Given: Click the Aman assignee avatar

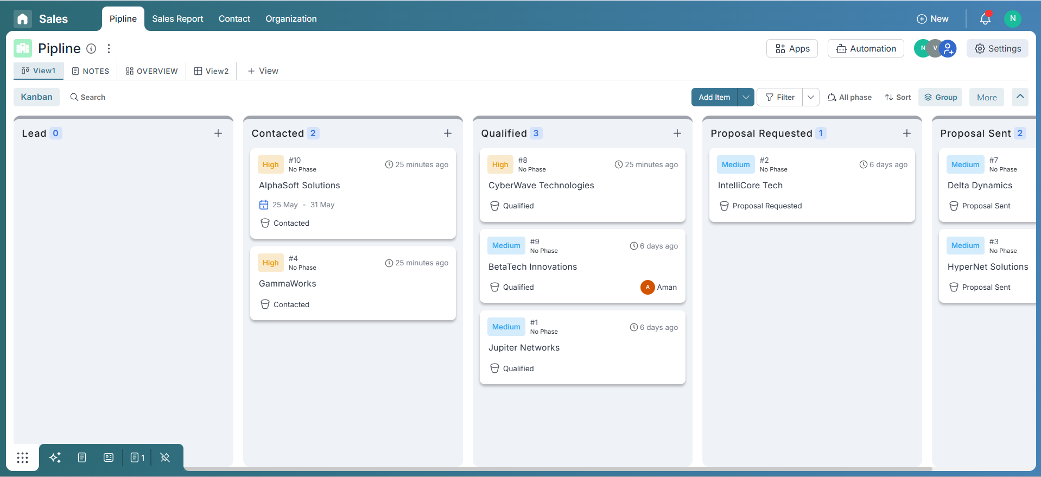Looking at the screenshot, I should click(648, 287).
